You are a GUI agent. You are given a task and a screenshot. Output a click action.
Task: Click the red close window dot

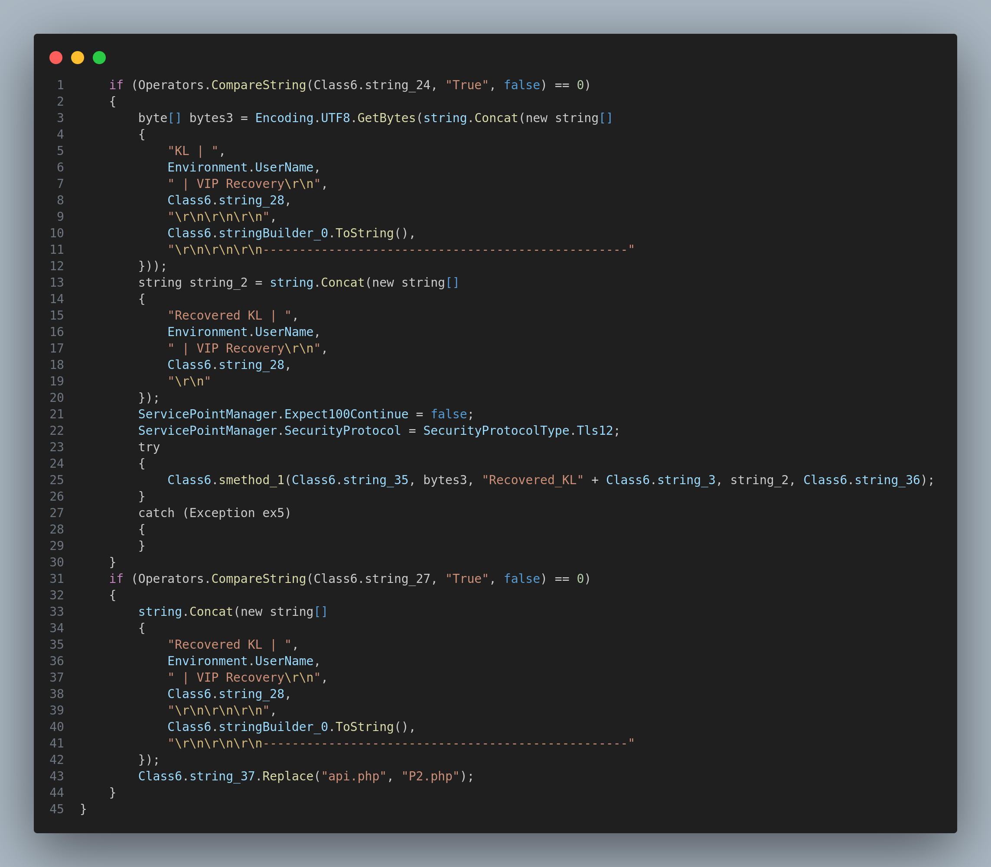click(55, 58)
